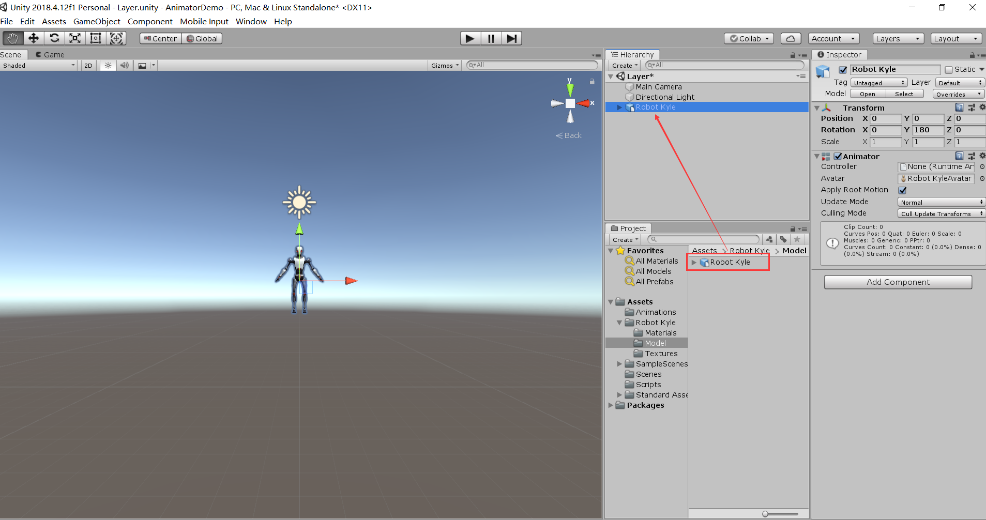The height and width of the screenshot is (520, 986).
Task: Click the Add Component button
Action: pyautogui.click(x=898, y=282)
